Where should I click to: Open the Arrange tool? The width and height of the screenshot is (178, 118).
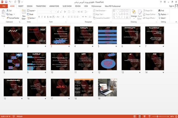pos(134,14)
